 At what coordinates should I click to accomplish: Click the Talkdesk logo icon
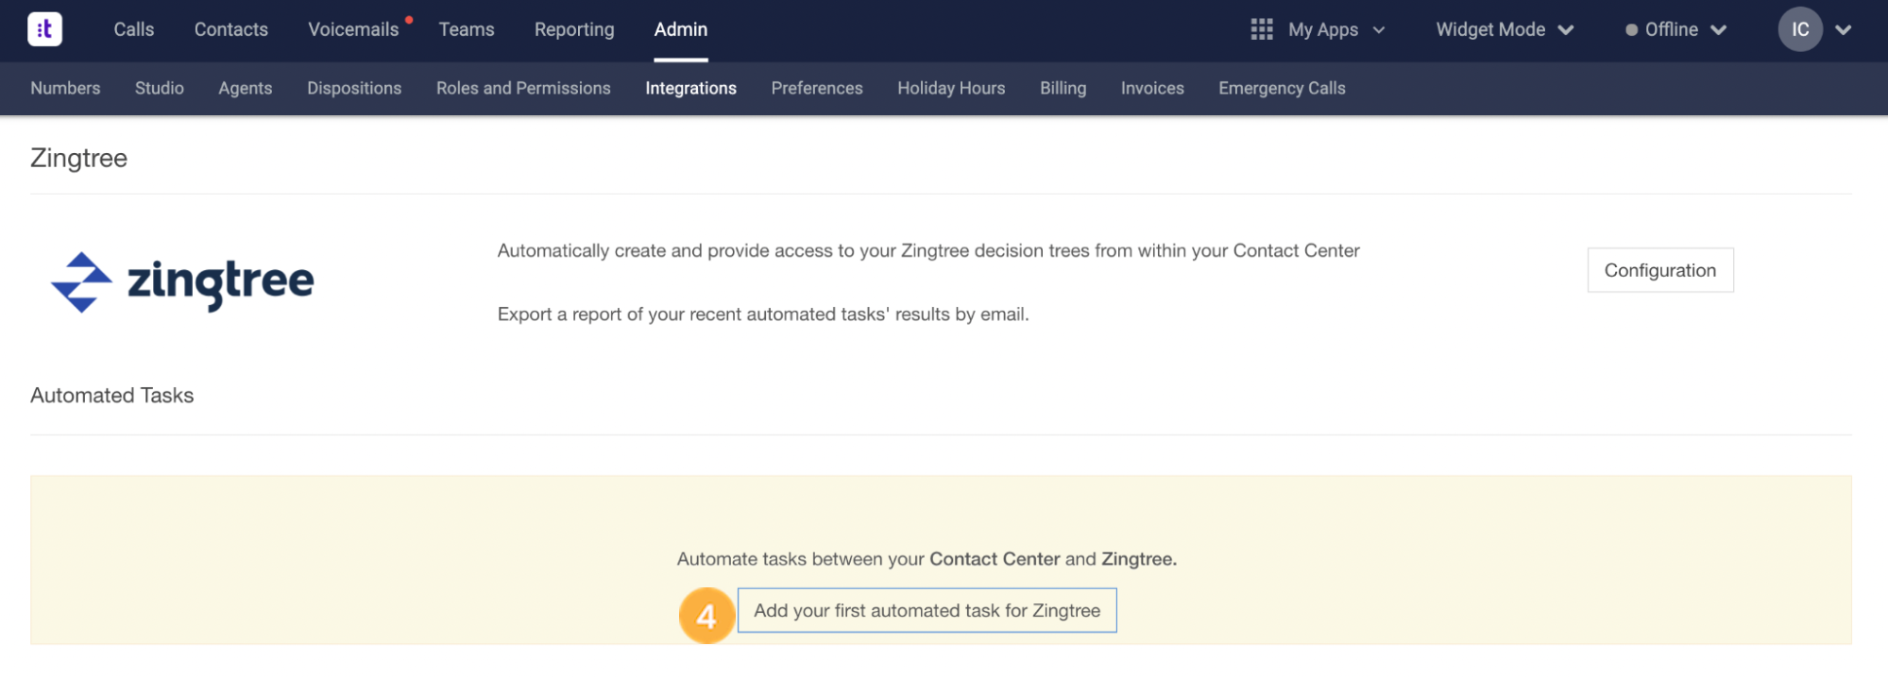tap(44, 29)
